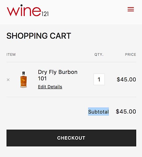The height and width of the screenshot is (157, 142).
Task: Select the Dry Fly Burbon product name
Action: 58,72
